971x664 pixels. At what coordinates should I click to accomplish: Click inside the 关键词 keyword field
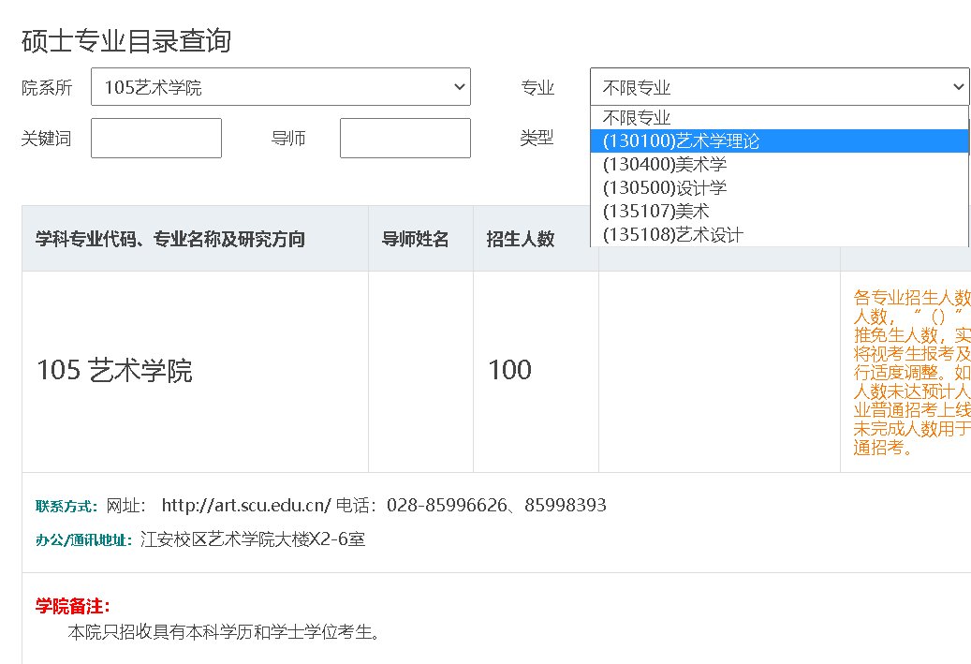(x=155, y=138)
